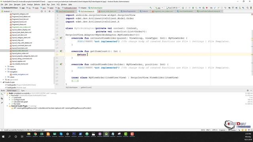253x142 pixels.
Task: Click the VCS commit checkmark icon
Action: point(218,8)
